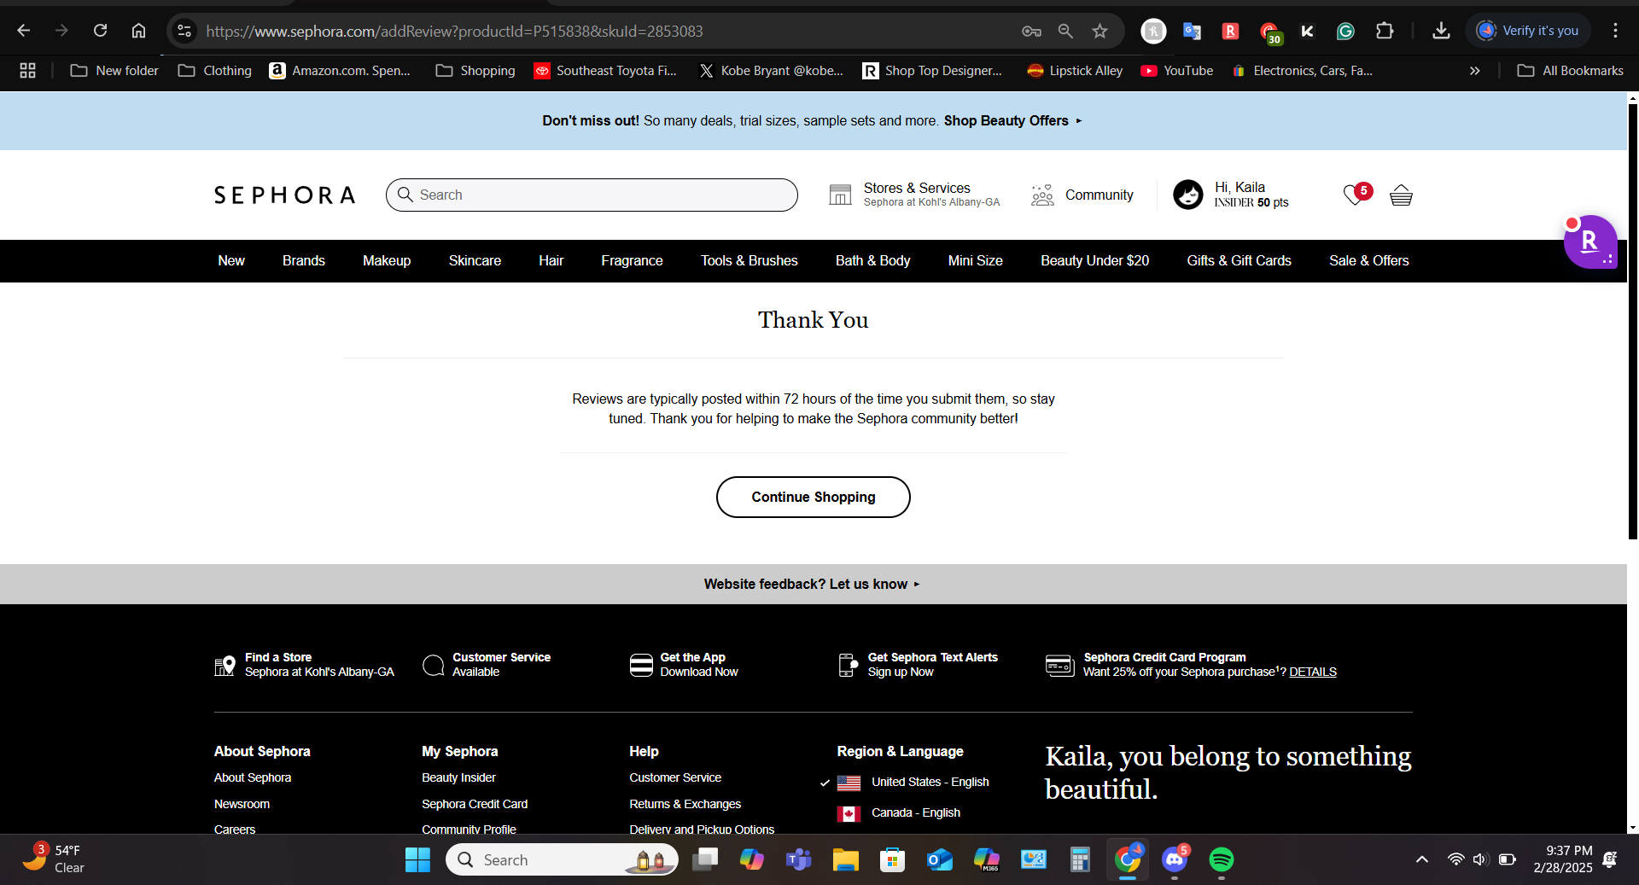
Task: Open the Skincare menu
Action: click(475, 261)
